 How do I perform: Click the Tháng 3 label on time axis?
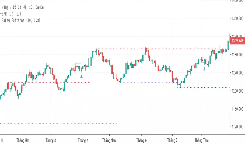51,140
